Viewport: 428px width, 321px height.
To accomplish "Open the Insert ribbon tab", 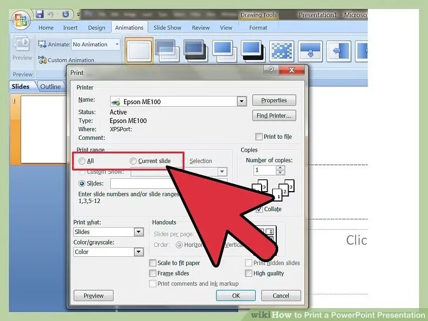I will pos(70,28).
